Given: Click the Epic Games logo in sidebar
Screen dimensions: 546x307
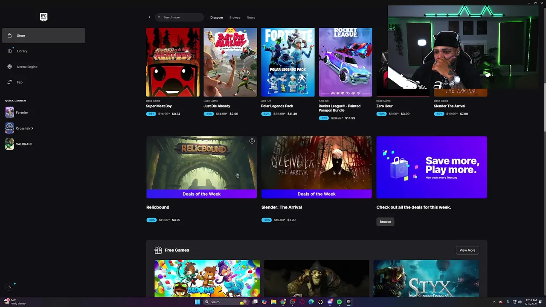Looking at the screenshot, I should [44, 17].
